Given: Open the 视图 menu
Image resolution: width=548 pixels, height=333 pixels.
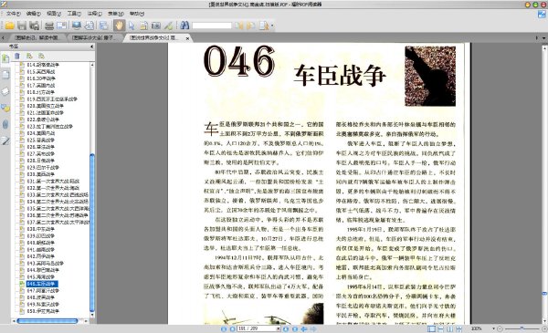Looking at the screenshot, I should coord(54,14).
